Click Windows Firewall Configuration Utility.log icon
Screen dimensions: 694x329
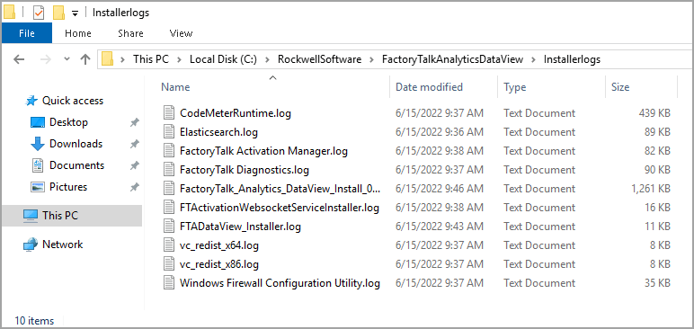coord(169,283)
